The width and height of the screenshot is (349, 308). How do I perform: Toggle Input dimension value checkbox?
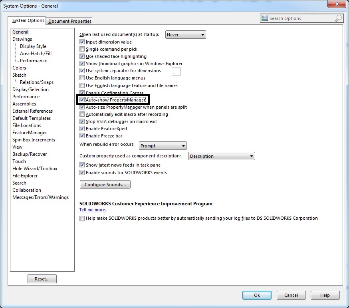point(82,42)
